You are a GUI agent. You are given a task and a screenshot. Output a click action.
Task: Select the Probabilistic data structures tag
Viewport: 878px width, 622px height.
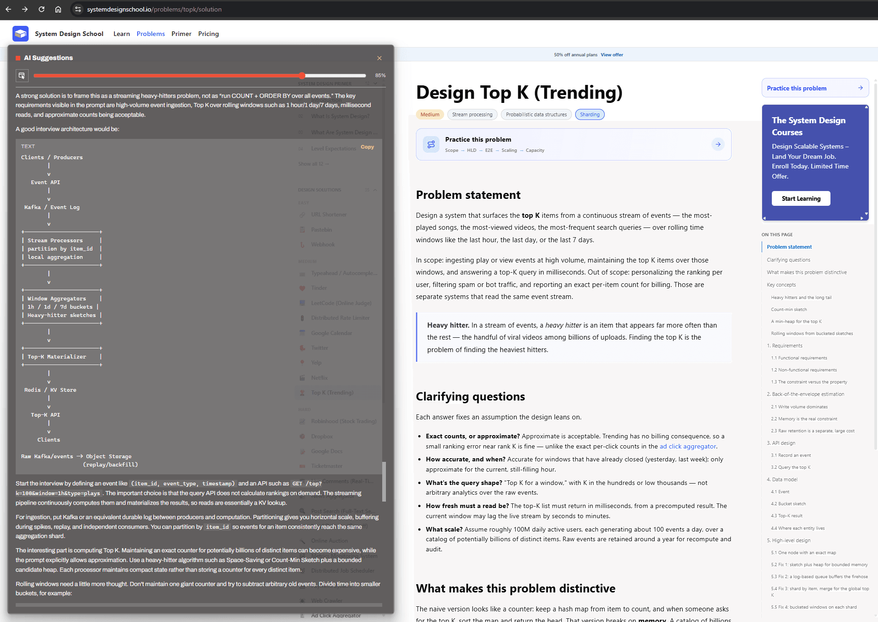pyautogui.click(x=536, y=114)
